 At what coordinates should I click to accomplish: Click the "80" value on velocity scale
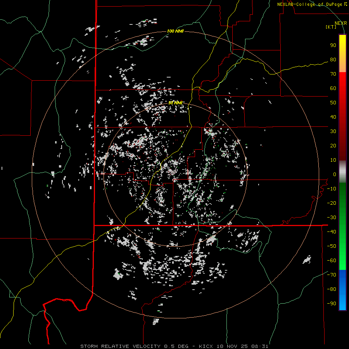coord(333,60)
